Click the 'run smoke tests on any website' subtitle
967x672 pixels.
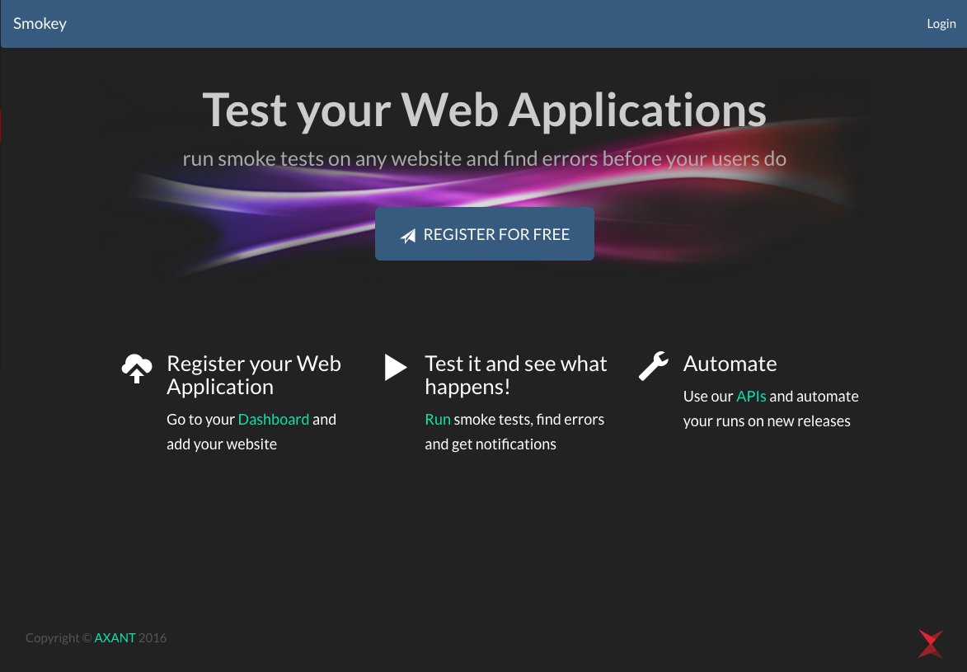coord(484,158)
